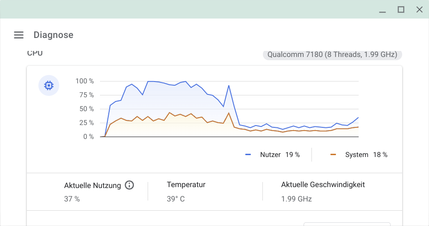Click the info icon beside Aktuelle Nutzung
Image resolution: width=429 pixels, height=226 pixels.
point(130,185)
